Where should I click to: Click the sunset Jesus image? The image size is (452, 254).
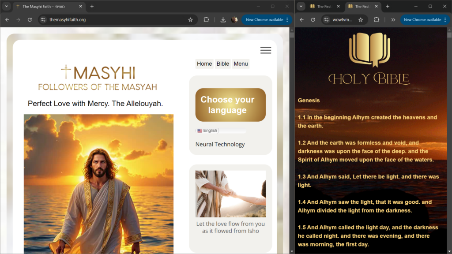[x=98, y=184]
